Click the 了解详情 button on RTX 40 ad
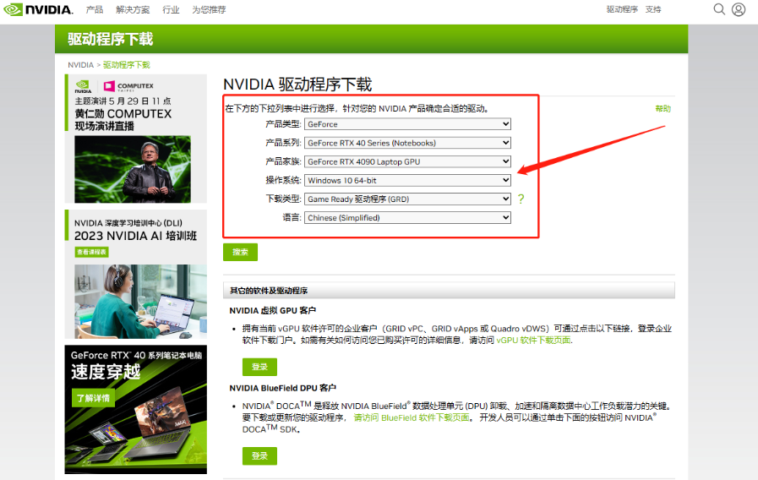Image resolution: width=758 pixels, height=480 pixels. pos(93,398)
